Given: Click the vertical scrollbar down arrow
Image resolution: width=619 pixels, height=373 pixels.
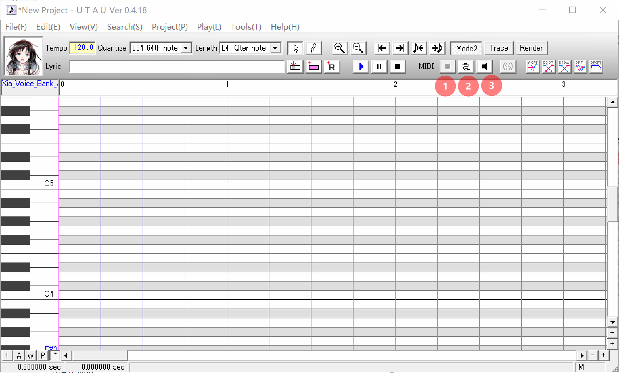Looking at the screenshot, I should pos(612,322).
